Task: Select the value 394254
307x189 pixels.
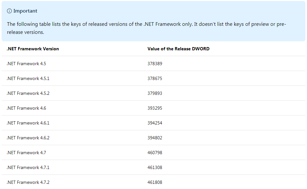Action: point(155,123)
